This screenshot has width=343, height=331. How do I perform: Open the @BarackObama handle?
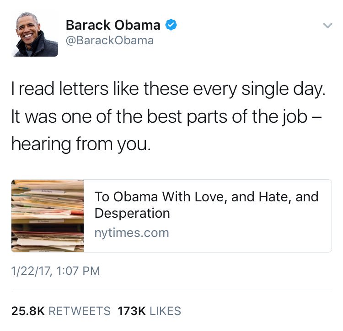(110, 41)
